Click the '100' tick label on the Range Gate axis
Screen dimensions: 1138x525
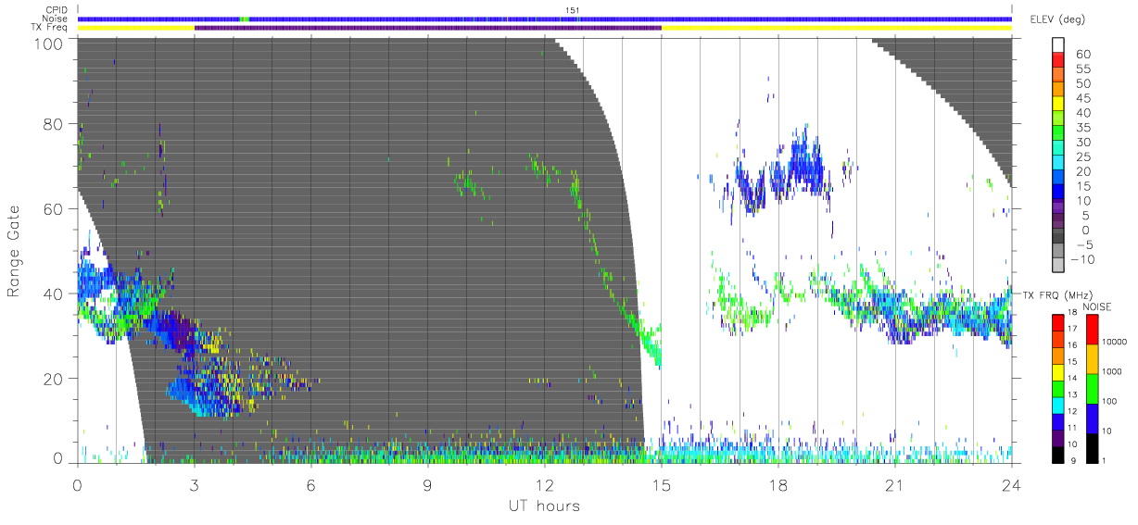[x=49, y=43]
